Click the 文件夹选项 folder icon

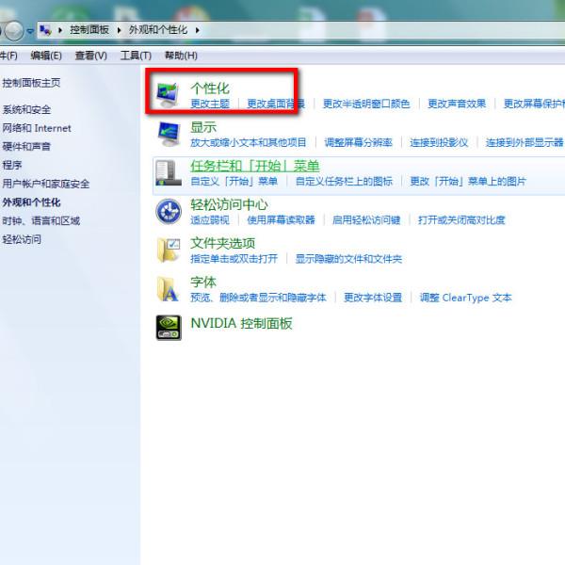pyautogui.click(x=169, y=250)
